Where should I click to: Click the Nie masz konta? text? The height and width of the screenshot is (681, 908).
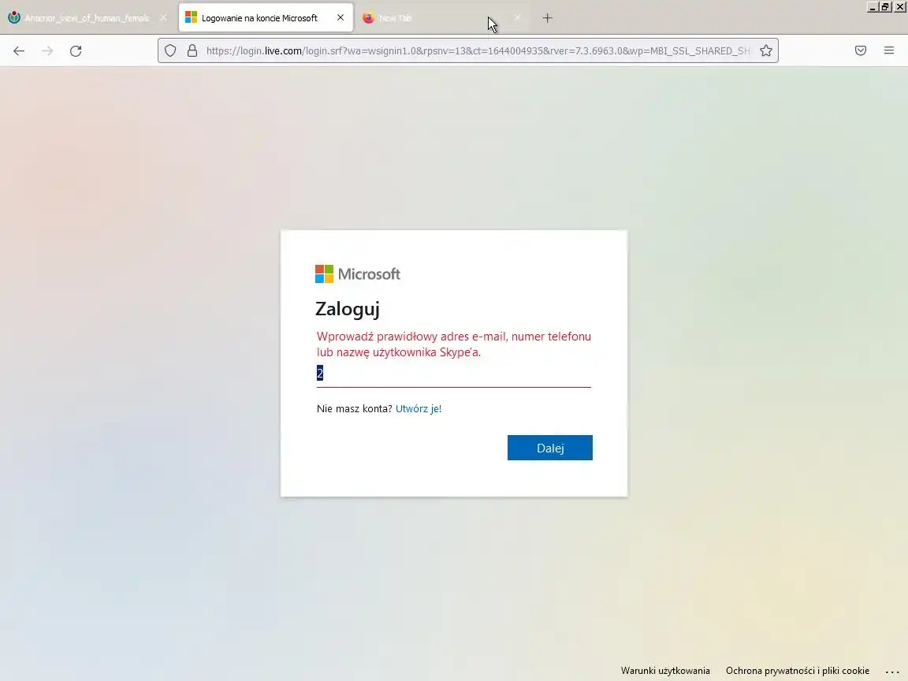click(x=355, y=408)
